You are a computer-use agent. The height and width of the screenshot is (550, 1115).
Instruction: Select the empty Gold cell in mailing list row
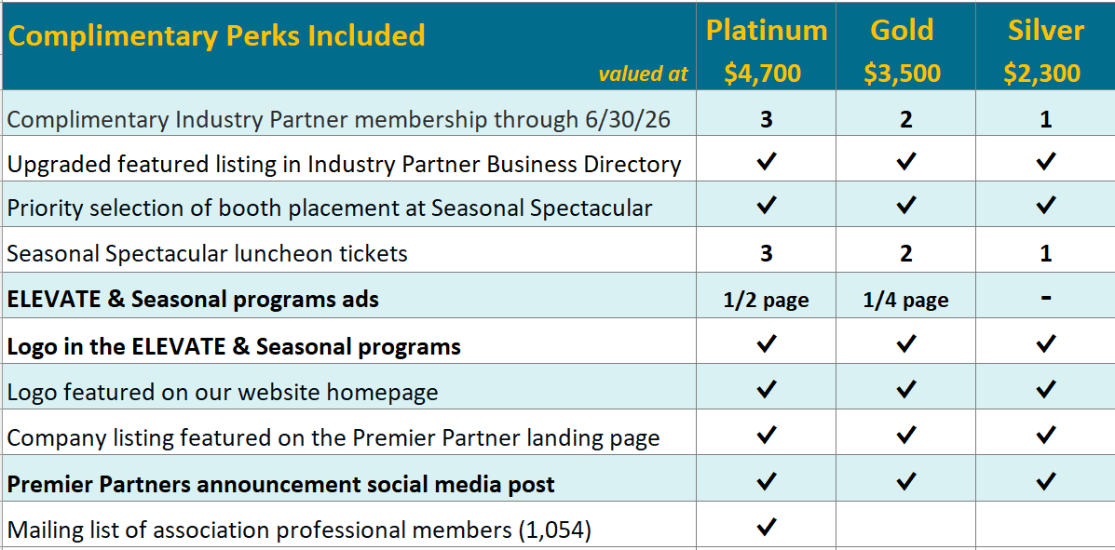coord(905,526)
